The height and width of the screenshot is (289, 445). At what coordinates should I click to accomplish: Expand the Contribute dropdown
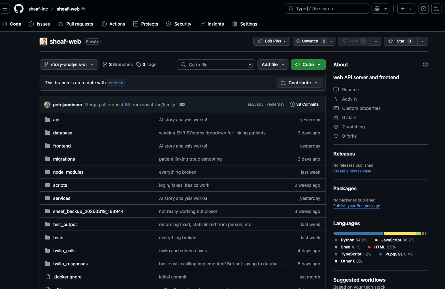coord(299,83)
